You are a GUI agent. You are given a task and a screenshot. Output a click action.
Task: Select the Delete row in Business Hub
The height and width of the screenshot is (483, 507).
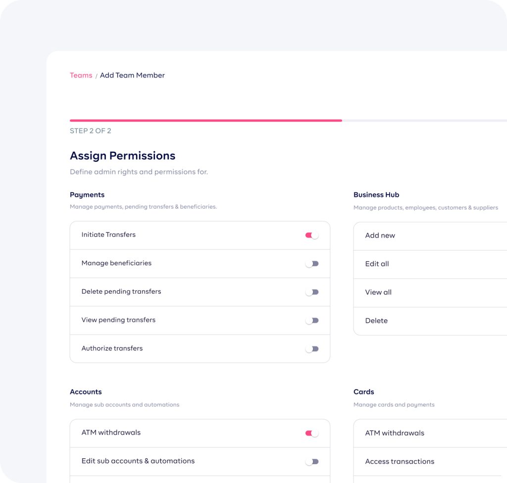click(x=430, y=321)
